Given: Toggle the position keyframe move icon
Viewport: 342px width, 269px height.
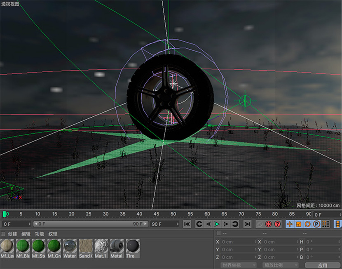Looking at the screenshot, I should pyautogui.click(x=289, y=224).
